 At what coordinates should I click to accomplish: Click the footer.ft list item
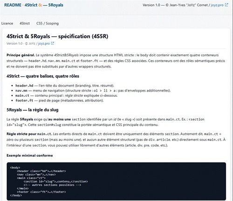pos(59,100)
